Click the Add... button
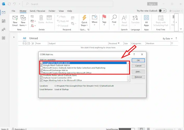The image size is (184, 130). (x=138, y=72)
